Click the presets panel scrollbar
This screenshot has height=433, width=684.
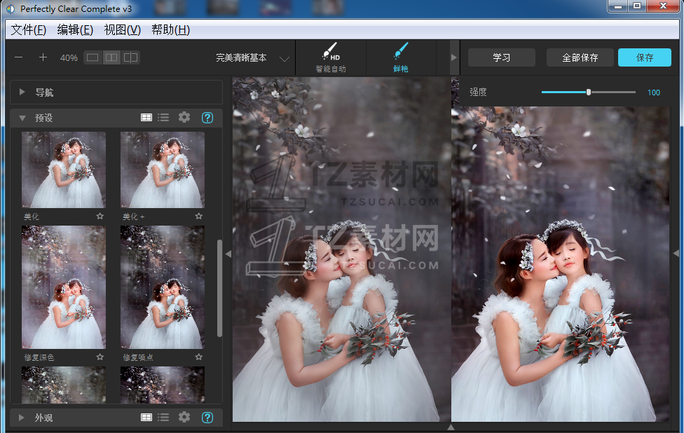point(219,288)
